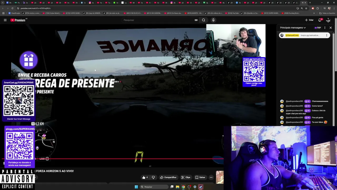337x190 pixels.
Task: Click 'Chamaaaaaaaaaaa' chat message
Action: [x=320, y=101]
